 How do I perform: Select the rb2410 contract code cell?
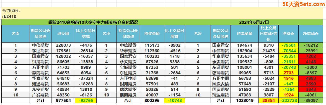(x=9, y=16)
